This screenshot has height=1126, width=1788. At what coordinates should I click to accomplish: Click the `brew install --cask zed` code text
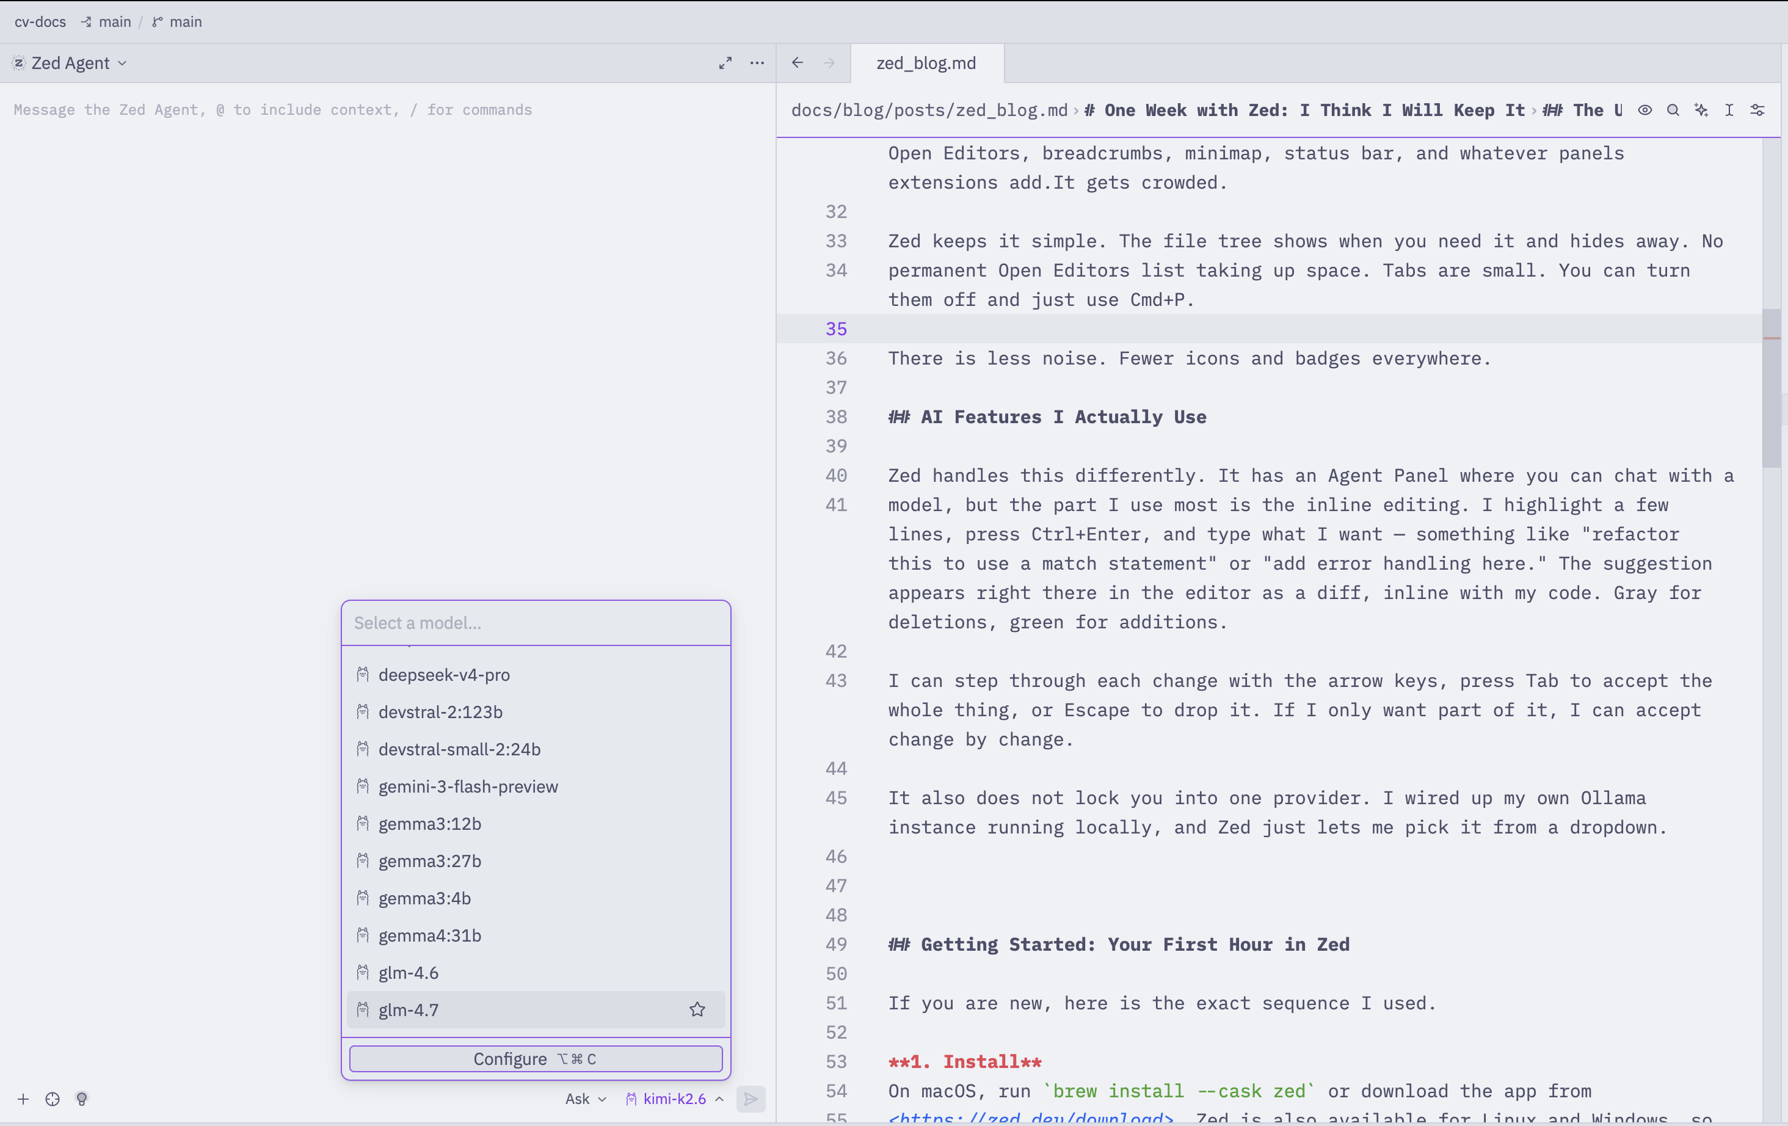(x=1179, y=1091)
